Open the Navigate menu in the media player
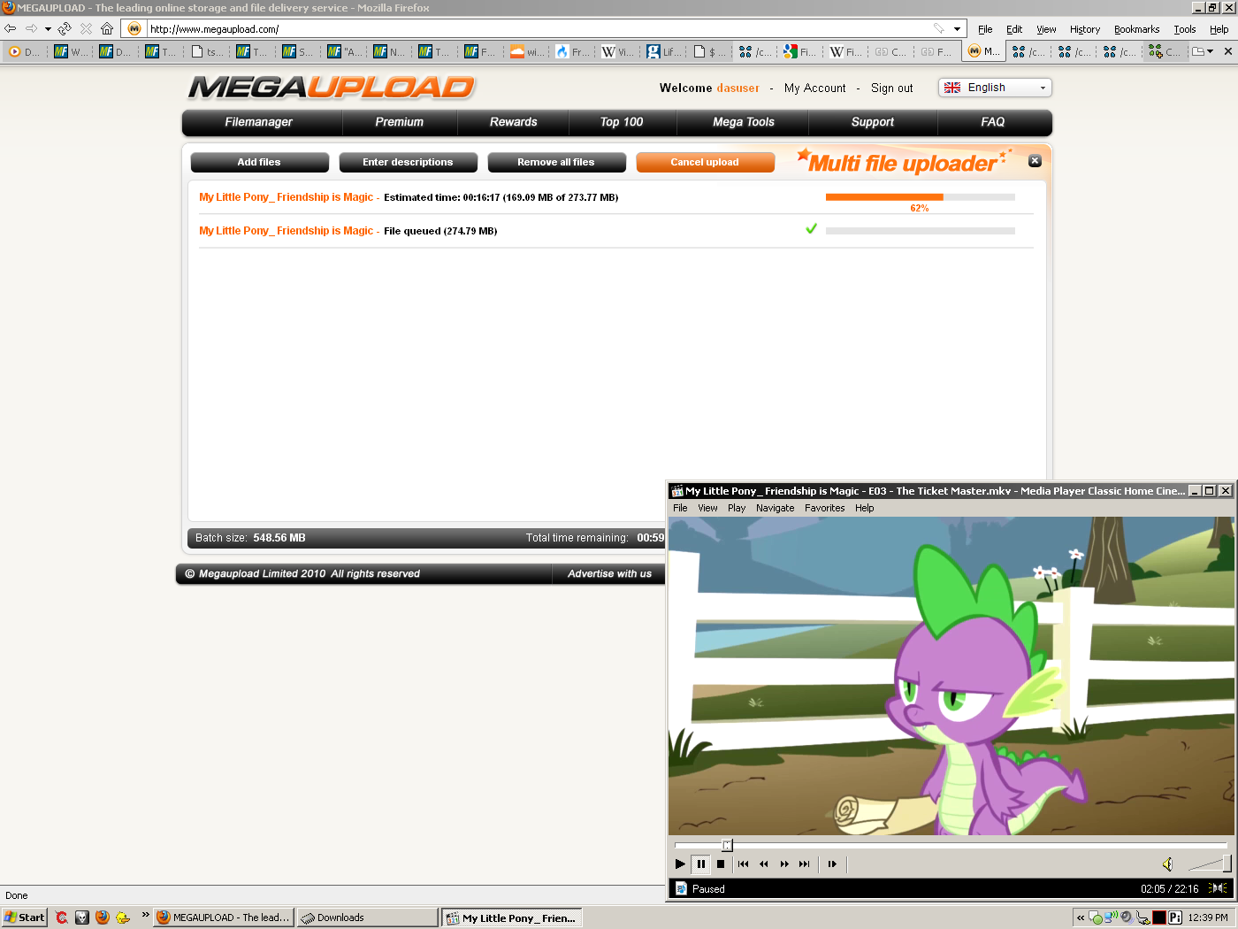This screenshot has width=1238, height=929. coord(775,508)
